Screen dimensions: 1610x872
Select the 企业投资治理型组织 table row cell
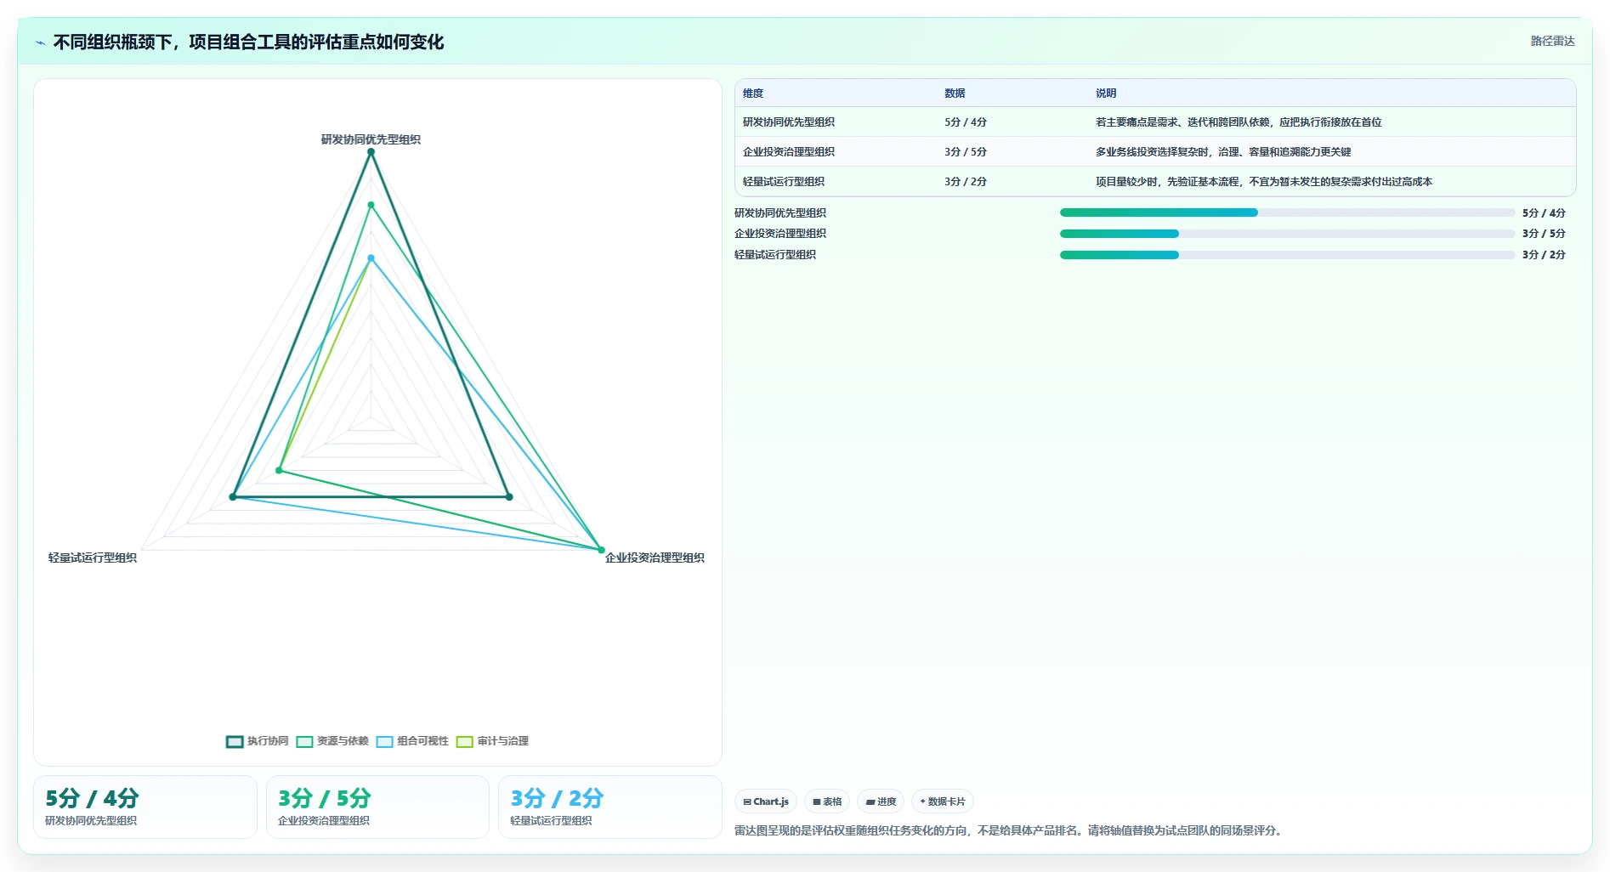coord(789,152)
